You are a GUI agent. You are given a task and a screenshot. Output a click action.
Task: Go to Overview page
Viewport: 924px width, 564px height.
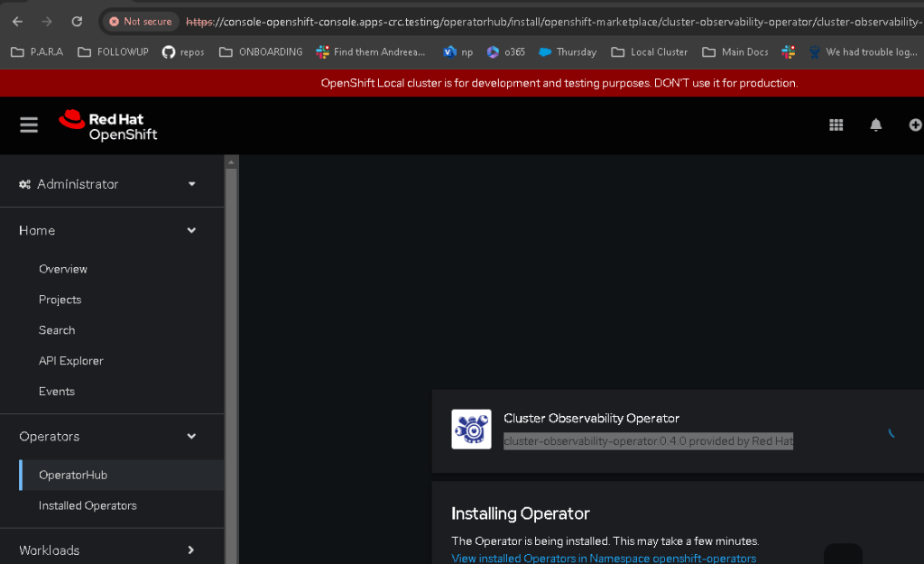click(x=63, y=269)
